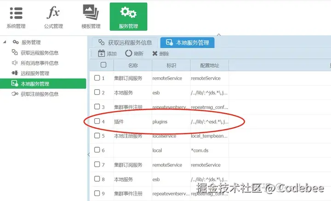Open the 系统管理 module icon

[16, 13]
